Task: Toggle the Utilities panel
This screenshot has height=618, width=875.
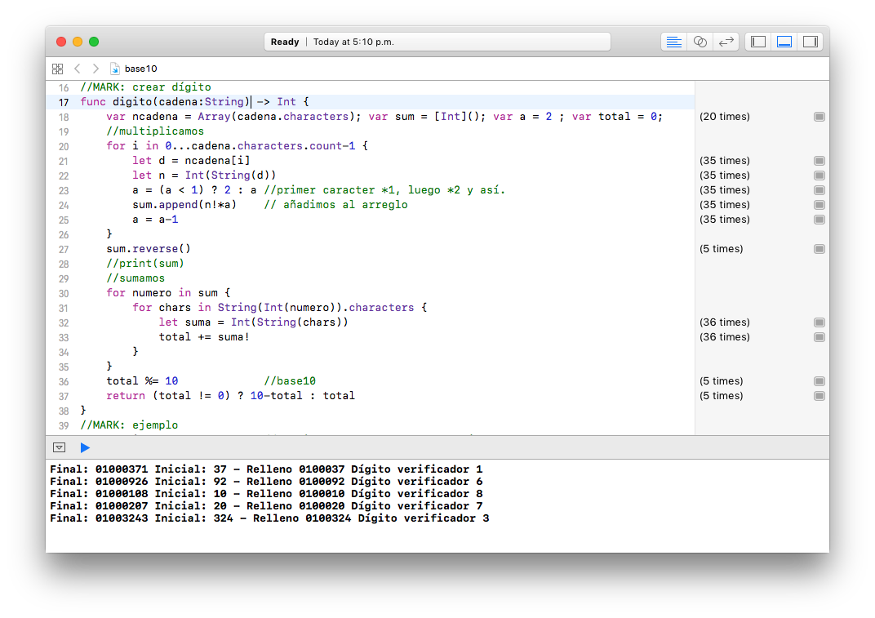Action: (811, 42)
